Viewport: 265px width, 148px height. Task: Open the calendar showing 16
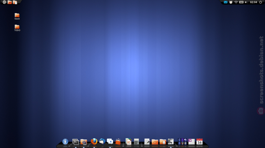pos(199,142)
